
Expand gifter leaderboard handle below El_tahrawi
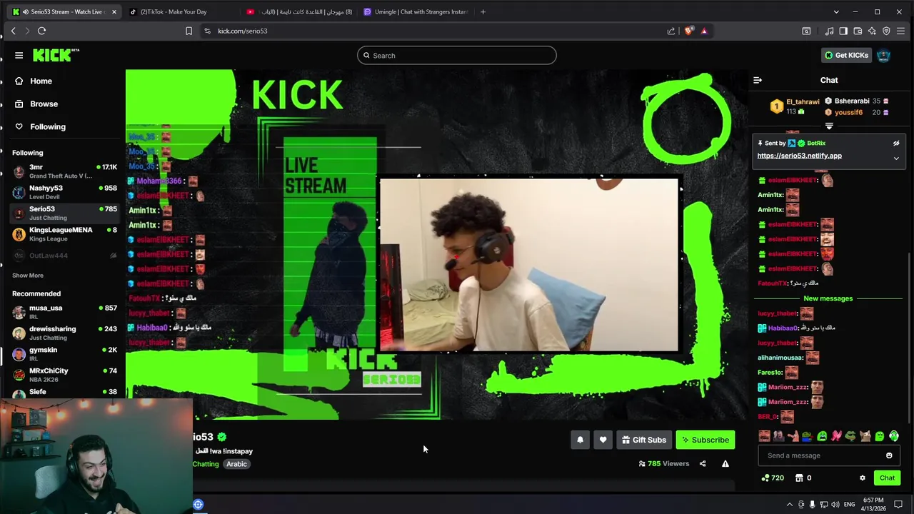coord(829,126)
